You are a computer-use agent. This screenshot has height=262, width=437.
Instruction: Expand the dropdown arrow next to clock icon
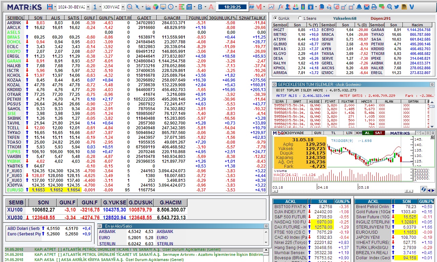176,7
